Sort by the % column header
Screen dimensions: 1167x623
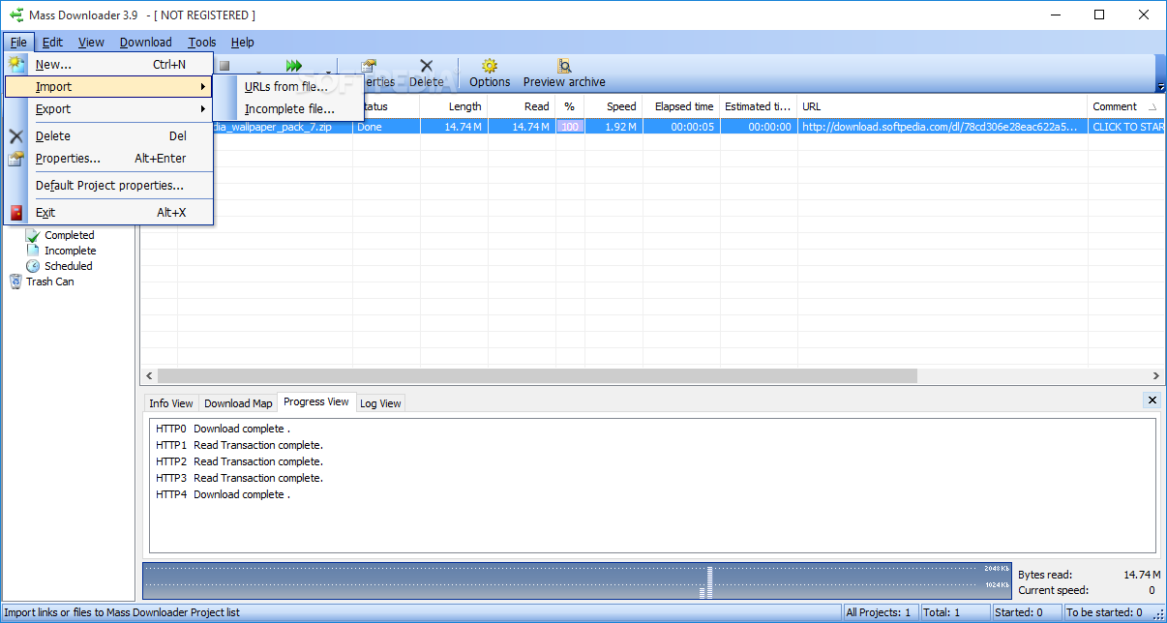pos(570,106)
